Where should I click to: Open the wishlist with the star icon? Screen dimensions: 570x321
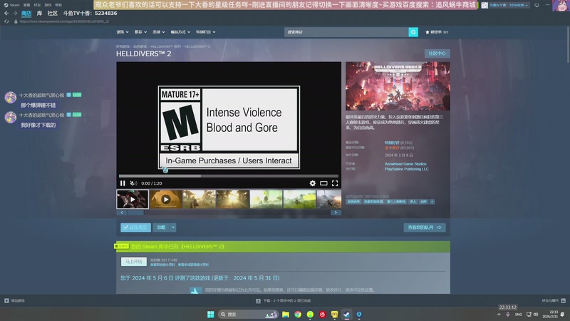[437, 32]
